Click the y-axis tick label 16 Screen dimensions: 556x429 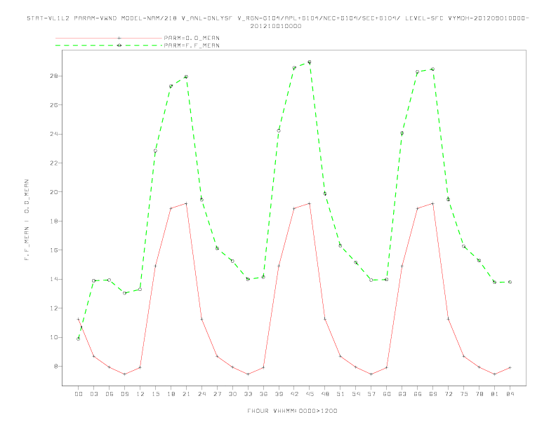[x=54, y=250]
